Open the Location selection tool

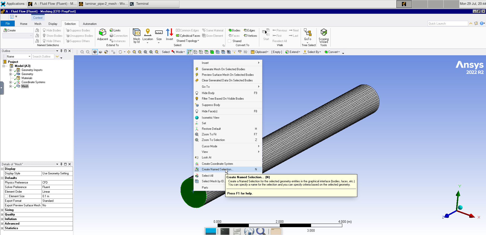pyautogui.click(x=148, y=36)
